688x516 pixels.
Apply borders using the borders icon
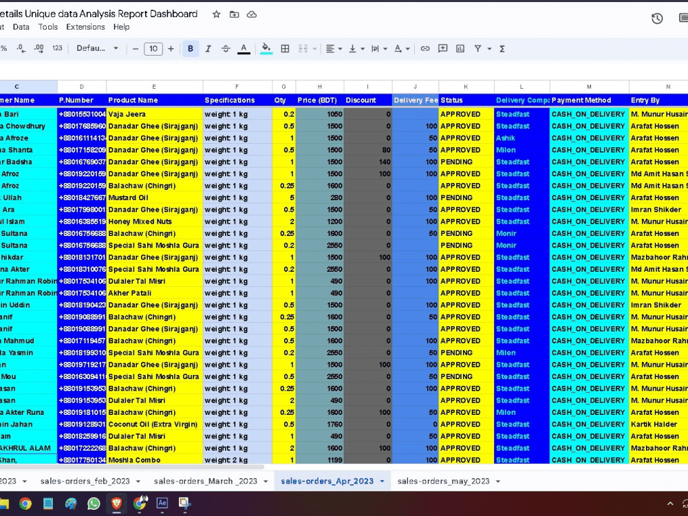[x=285, y=48]
